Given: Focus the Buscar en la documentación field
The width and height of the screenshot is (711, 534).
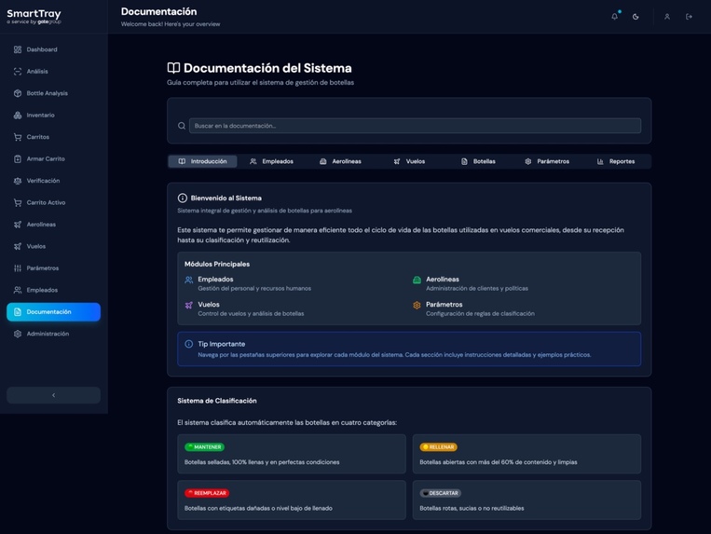Looking at the screenshot, I should (x=415, y=126).
